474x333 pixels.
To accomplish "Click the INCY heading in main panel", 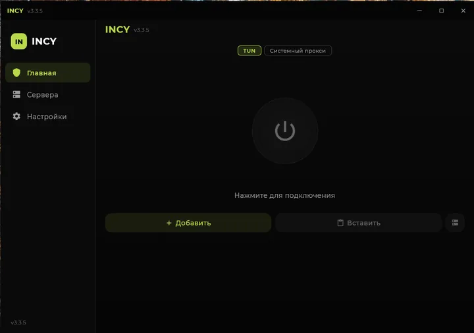I will tap(118, 30).
